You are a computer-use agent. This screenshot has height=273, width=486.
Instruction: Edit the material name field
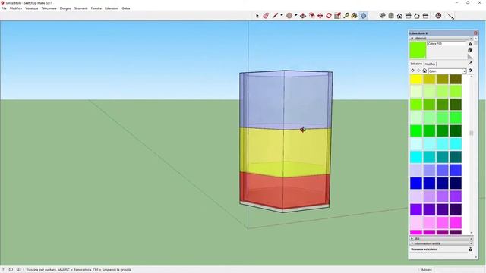coord(447,44)
